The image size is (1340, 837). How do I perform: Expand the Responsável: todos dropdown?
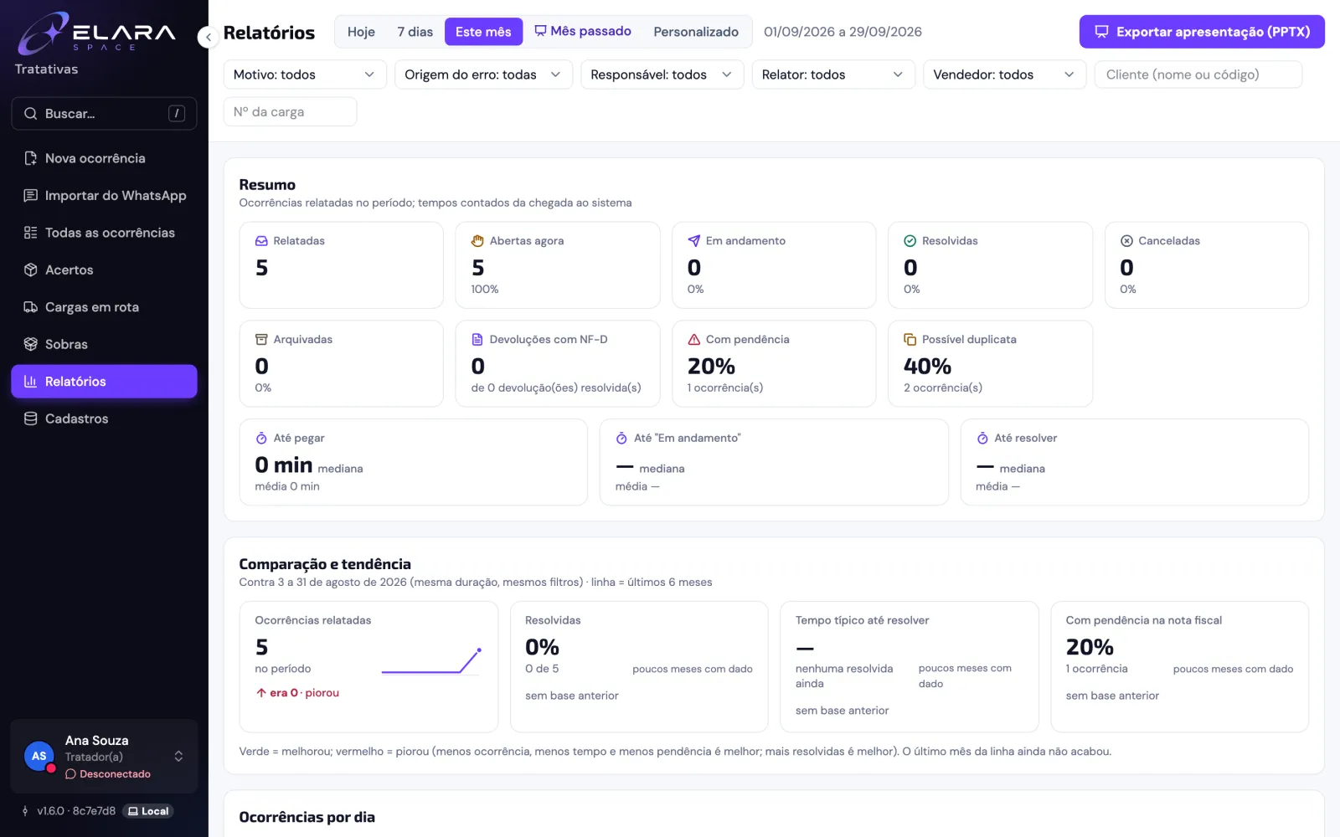[662, 74]
